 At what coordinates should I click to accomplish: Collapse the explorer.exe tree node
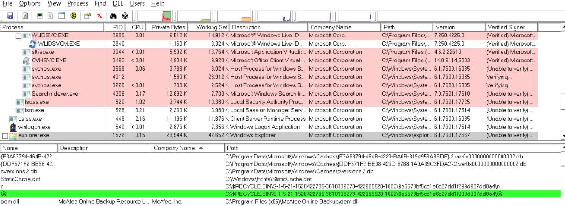coord(4,136)
